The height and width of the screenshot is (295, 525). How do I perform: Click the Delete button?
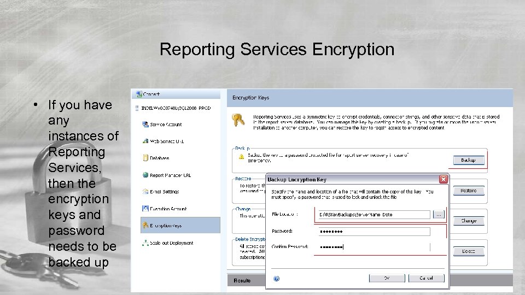click(469, 251)
